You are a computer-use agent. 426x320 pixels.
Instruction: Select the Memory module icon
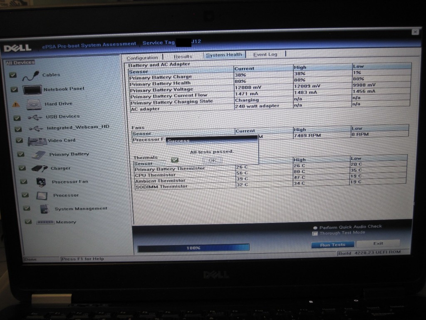pyautogui.click(x=45, y=222)
